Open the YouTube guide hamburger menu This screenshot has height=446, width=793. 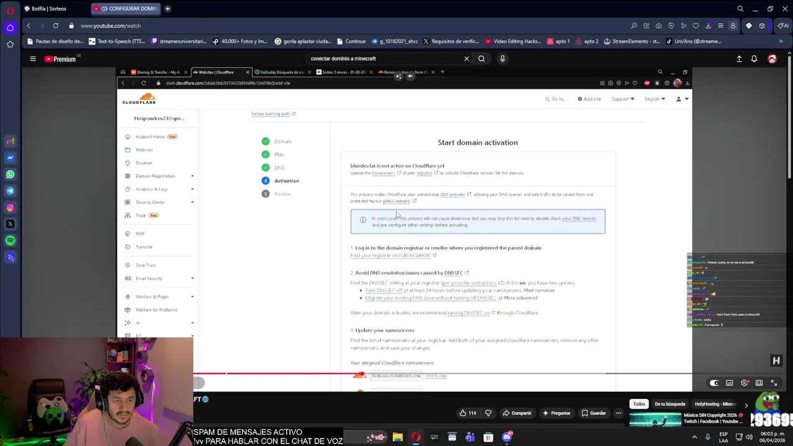pyautogui.click(x=33, y=59)
